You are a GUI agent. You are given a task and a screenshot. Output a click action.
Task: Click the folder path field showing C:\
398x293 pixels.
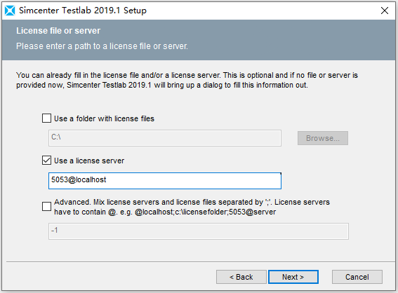[165, 138]
